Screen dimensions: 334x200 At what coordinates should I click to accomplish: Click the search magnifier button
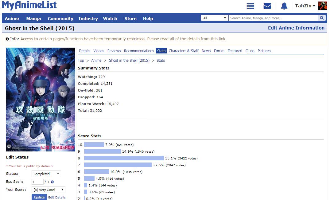point(322,18)
